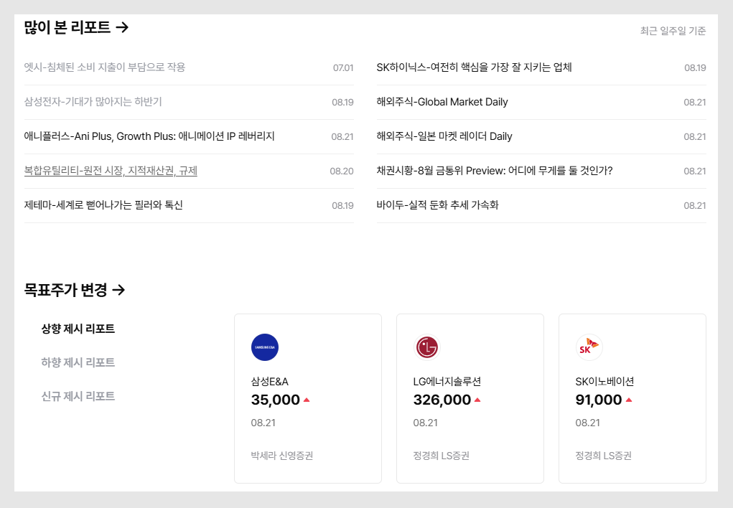Viewport: 733px width, 508px height.
Task: Select the 상향 제시 리포트 tab
Action: click(78, 329)
